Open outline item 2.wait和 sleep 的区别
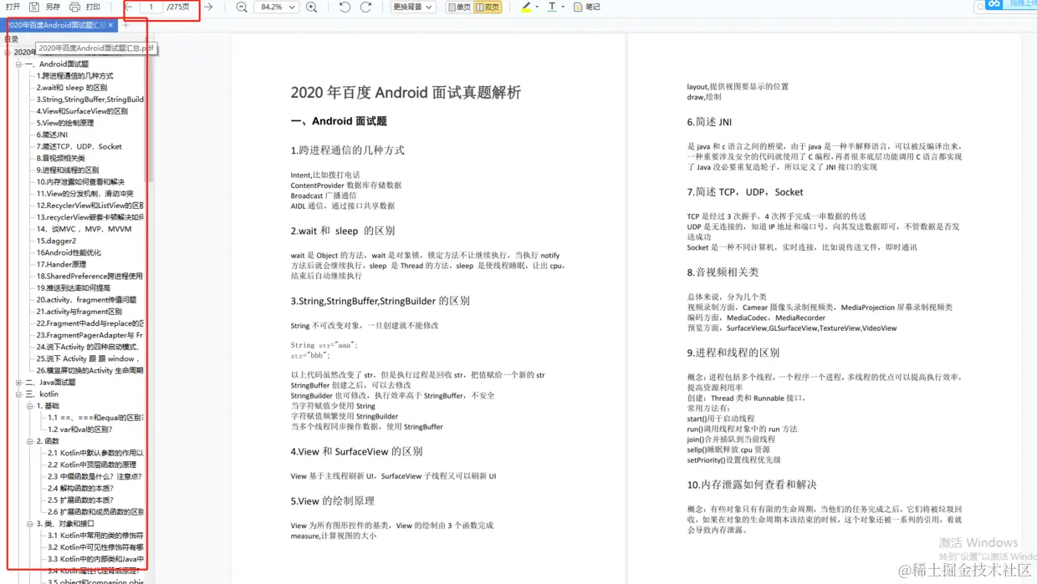The width and height of the screenshot is (1037, 584). (x=72, y=88)
